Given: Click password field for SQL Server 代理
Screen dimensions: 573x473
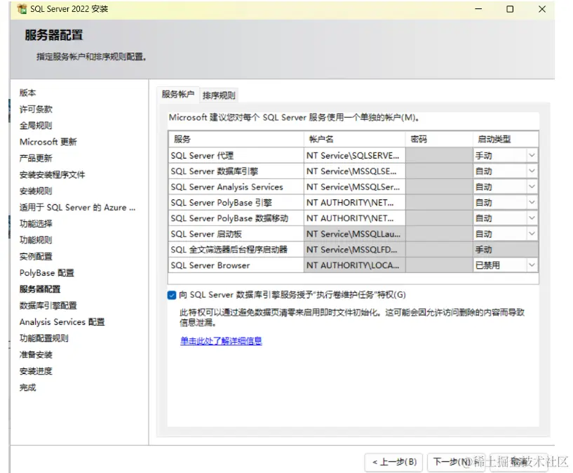Looking at the screenshot, I should click(439, 155).
